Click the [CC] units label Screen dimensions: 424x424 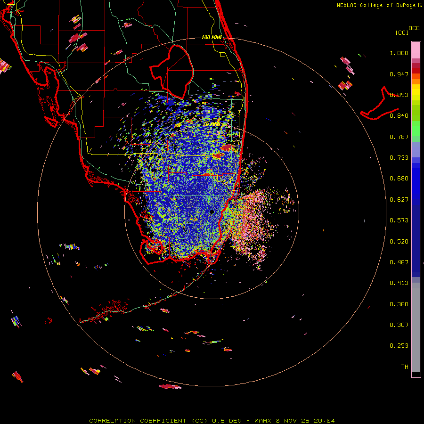(x=402, y=33)
